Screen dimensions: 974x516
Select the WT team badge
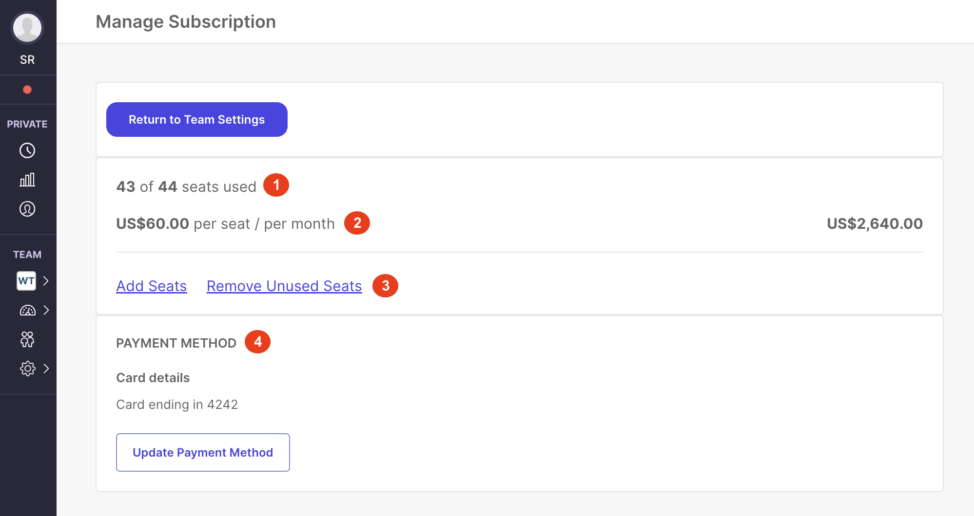tap(26, 281)
